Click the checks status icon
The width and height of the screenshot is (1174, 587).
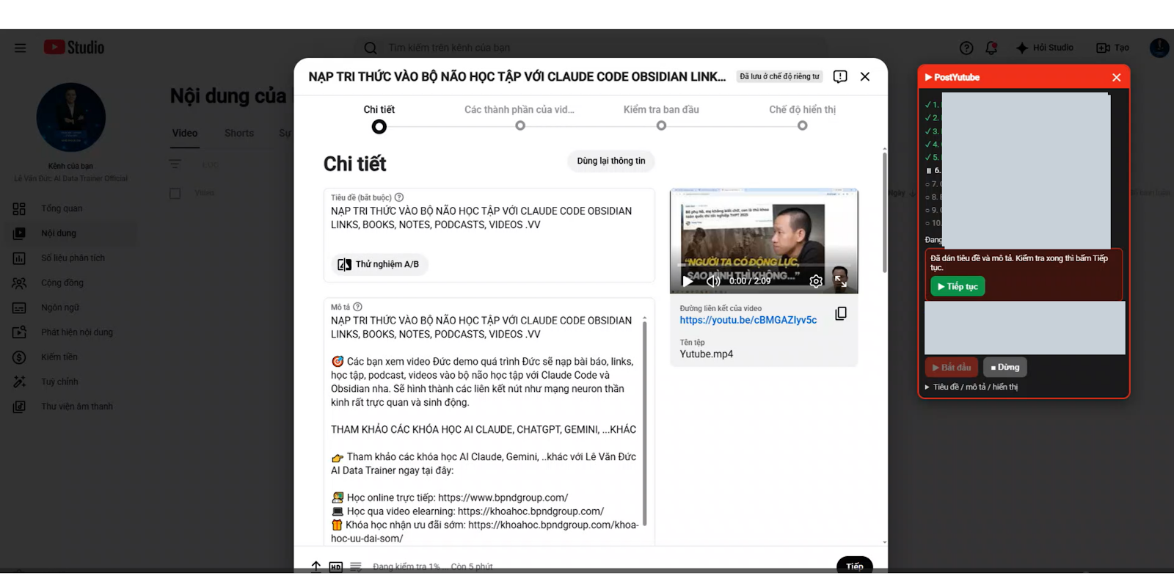[x=356, y=566]
